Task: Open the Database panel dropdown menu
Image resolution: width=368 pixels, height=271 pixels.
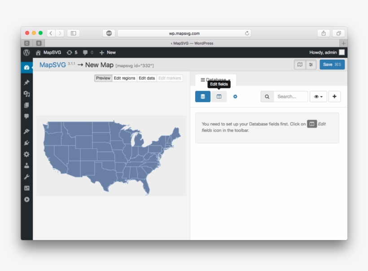Action: tap(215, 80)
